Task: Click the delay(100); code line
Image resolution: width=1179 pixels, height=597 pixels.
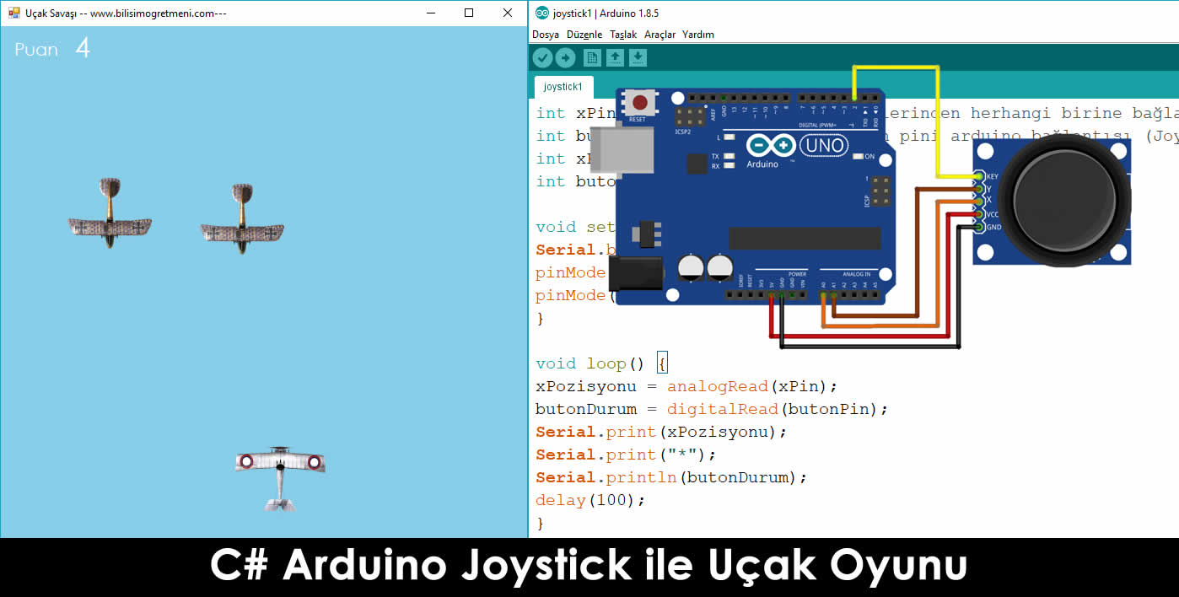Action: pos(589,500)
